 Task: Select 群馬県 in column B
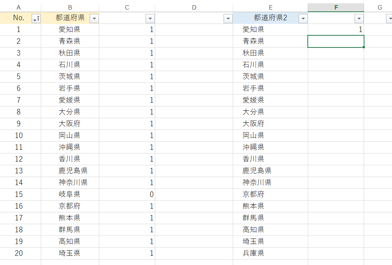pyautogui.click(x=70, y=229)
